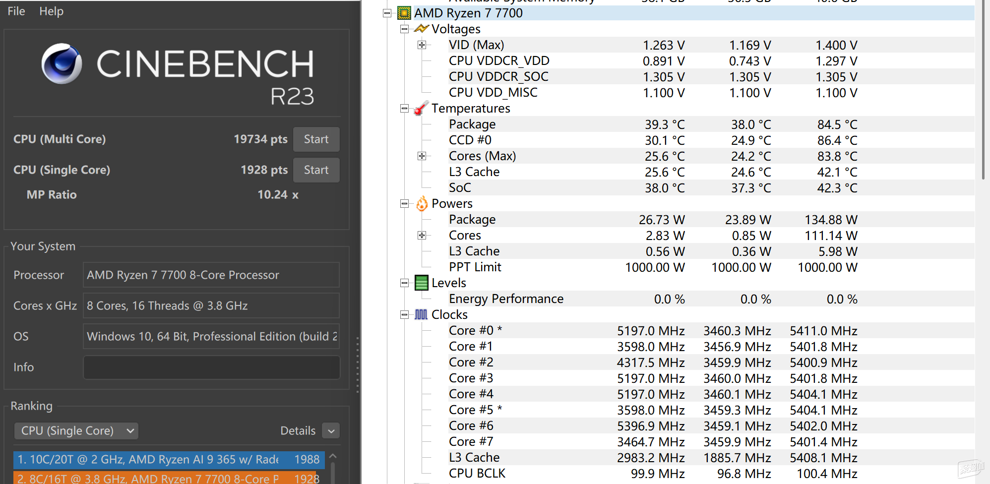Image resolution: width=990 pixels, height=484 pixels.
Task: Select the CPU VDD_MISC row
Action: [710, 93]
